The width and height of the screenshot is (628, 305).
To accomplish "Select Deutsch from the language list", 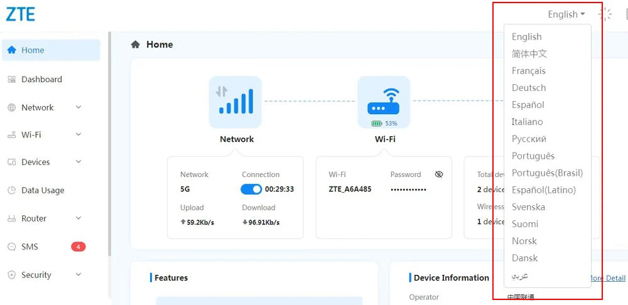I will pos(529,88).
